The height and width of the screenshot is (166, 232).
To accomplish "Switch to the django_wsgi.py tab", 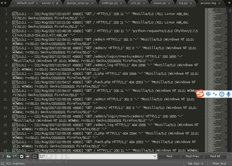I will [x=78, y=3].
